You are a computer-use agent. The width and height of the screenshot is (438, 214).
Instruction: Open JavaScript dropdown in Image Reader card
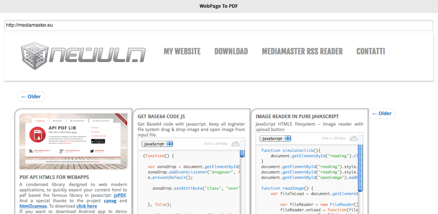click(x=275, y=138)
